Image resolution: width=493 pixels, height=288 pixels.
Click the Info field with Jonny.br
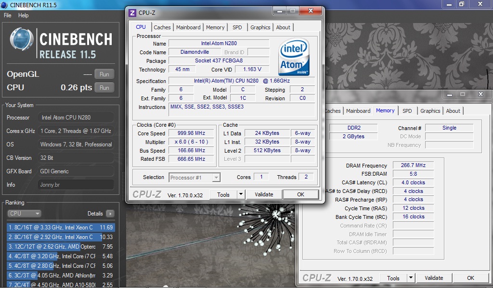[x=76, y=185]
